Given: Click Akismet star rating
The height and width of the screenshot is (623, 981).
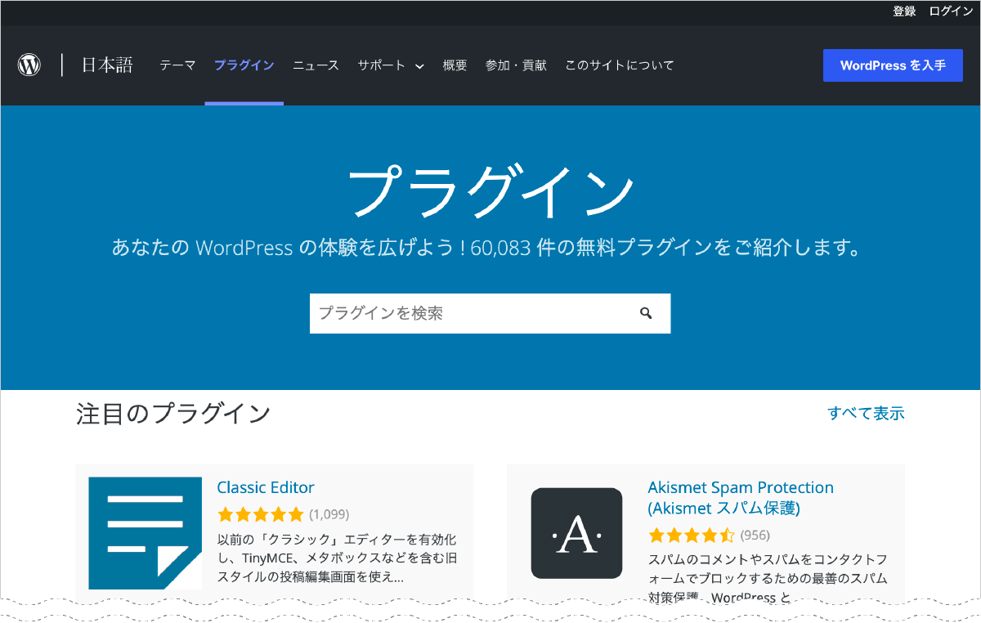Looking at the screenshot, I should (x=692, y=536).
